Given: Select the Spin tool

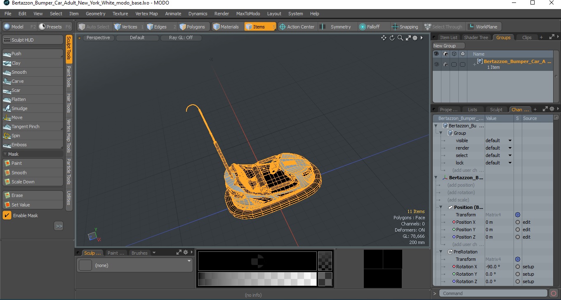Looking at the screenshot, I should pos(33,136).
